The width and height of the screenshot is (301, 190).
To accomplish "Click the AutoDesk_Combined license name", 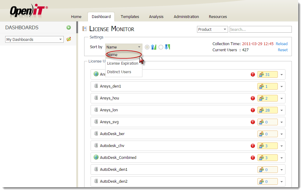I will click(118, 158).
